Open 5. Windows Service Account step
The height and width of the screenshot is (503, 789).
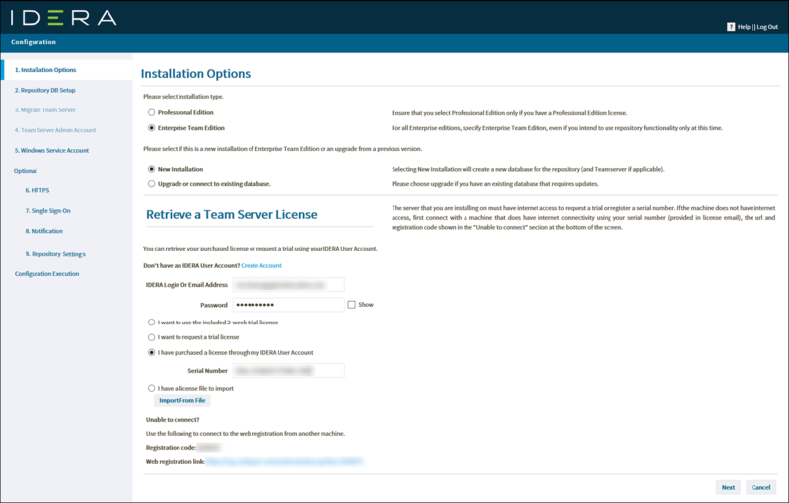click(51, 150)
